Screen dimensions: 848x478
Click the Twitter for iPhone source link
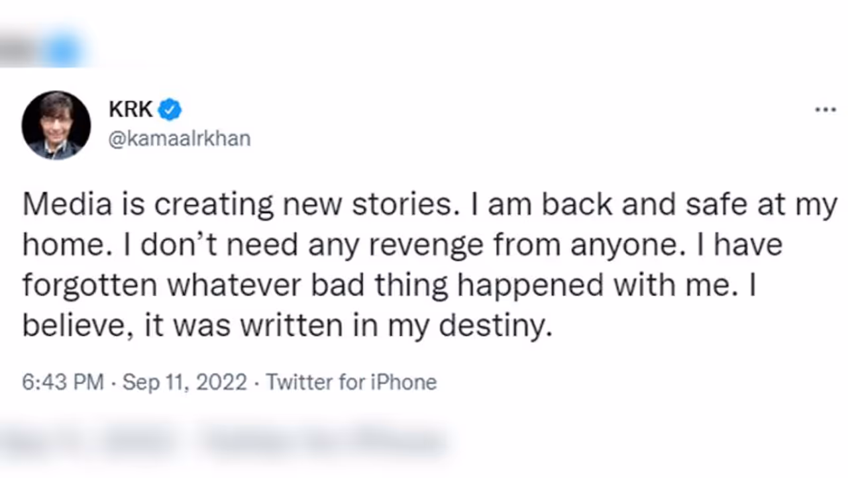(351, 383)
